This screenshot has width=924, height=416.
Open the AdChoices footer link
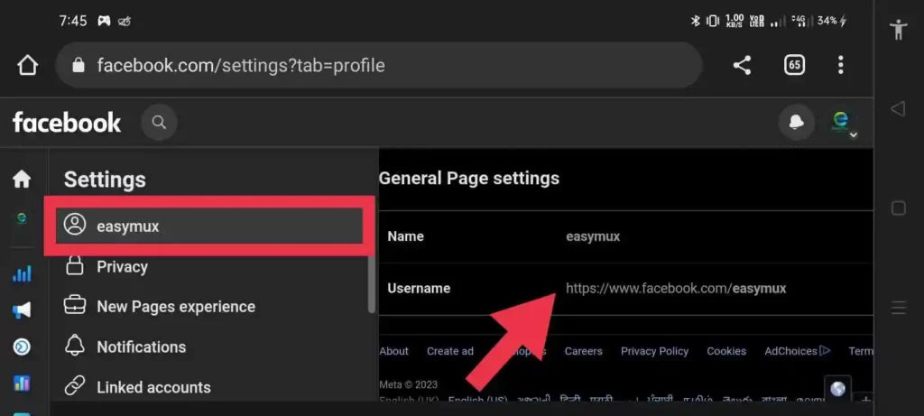[x=798, y=351]
